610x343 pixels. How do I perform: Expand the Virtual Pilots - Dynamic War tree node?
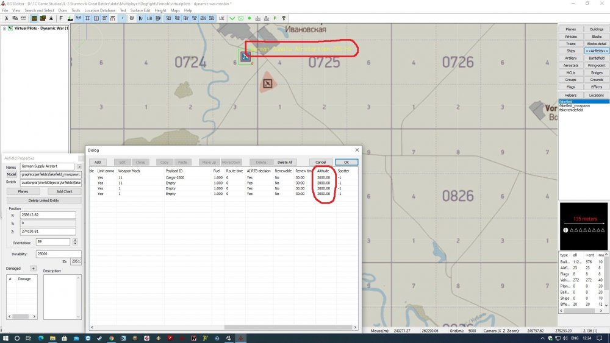[5, 28]
